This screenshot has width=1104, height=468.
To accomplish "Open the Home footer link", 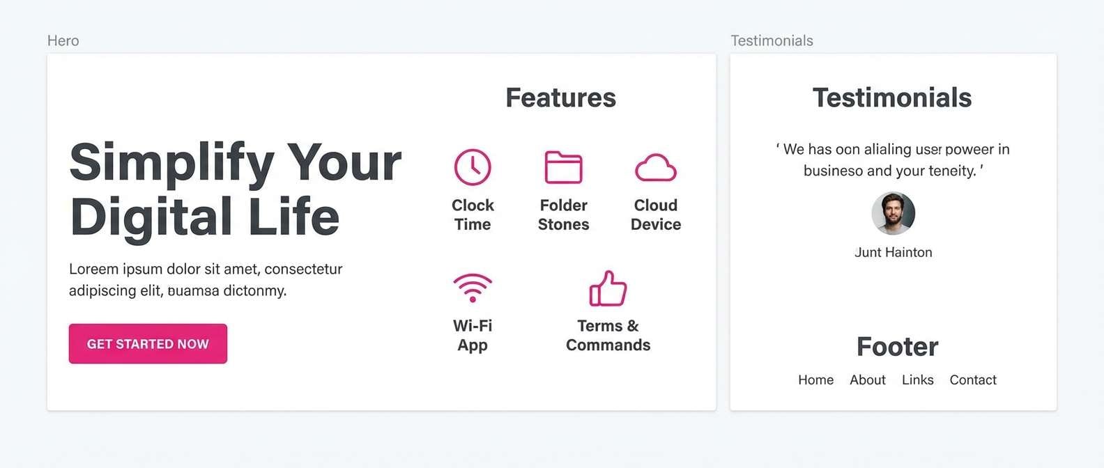I will coord(815,380).
